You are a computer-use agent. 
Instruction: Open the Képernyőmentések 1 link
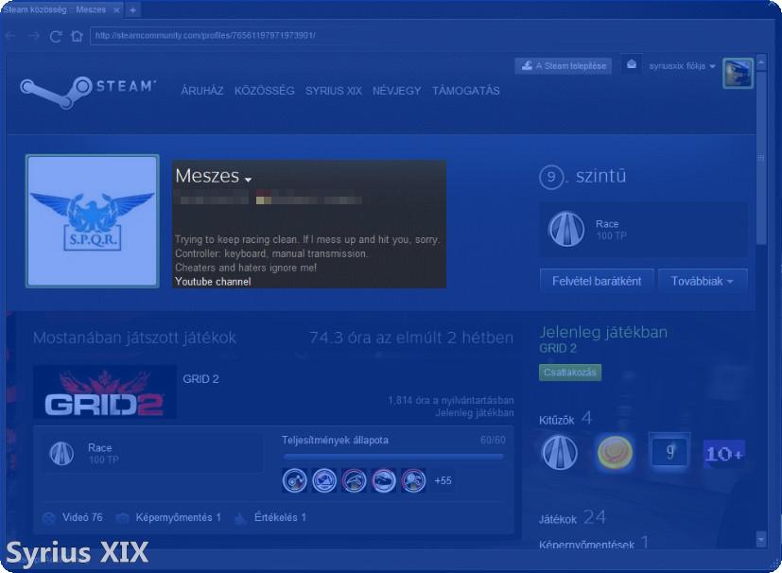[594, 543]
